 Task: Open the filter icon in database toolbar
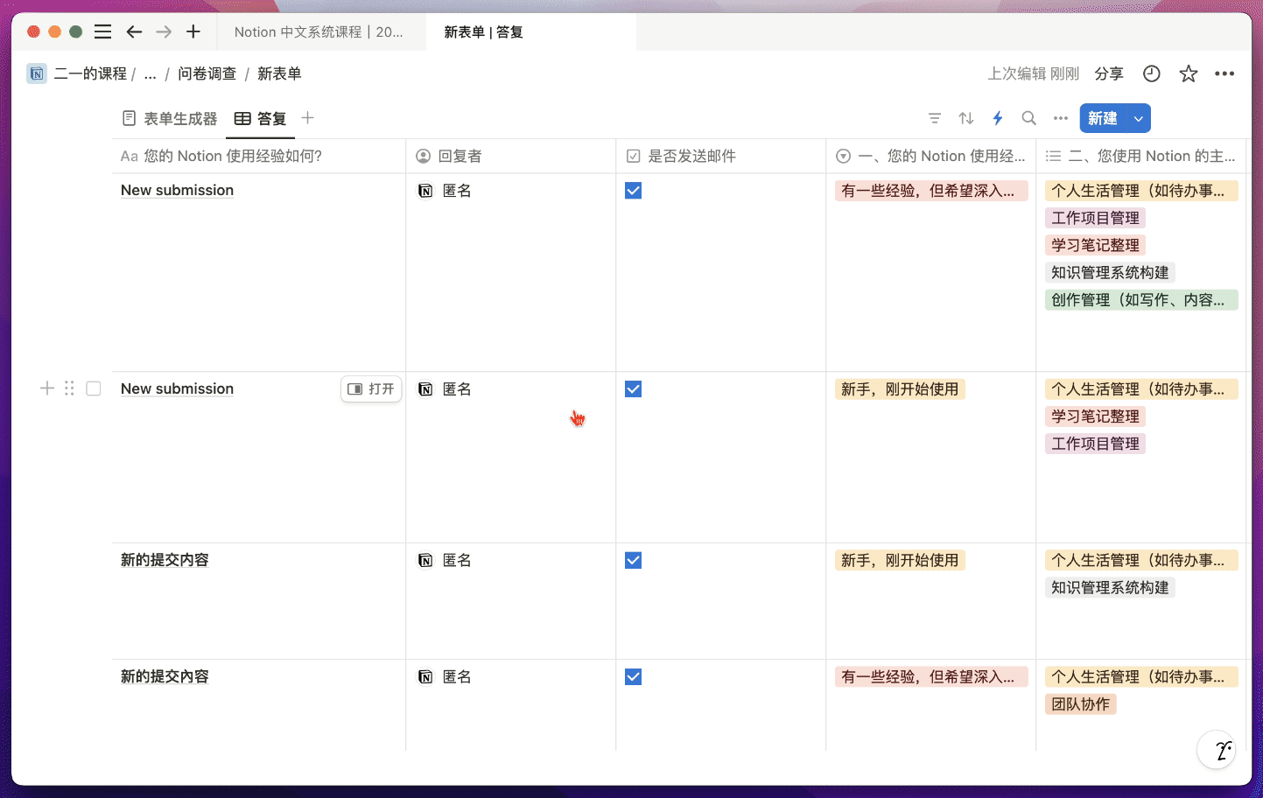[x=935, y=118]
